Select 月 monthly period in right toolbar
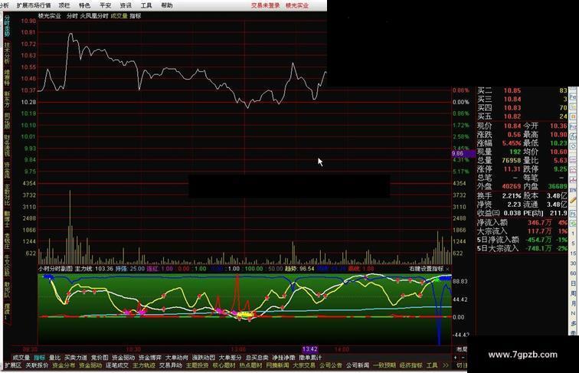This screenshot has height=373, width=579. tap(573, 303)
